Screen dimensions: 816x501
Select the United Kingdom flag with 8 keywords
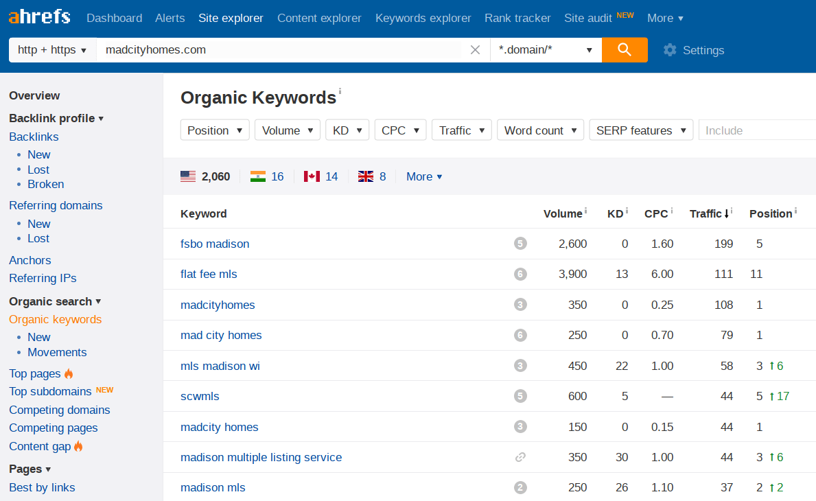click(x=371, y=176)
